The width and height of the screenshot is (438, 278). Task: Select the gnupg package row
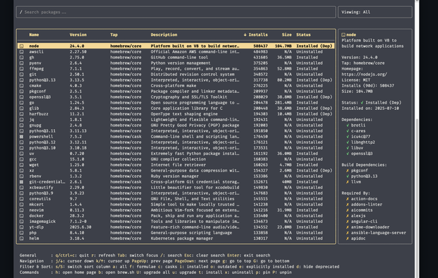pyautogui.click(x=176, y=125)
